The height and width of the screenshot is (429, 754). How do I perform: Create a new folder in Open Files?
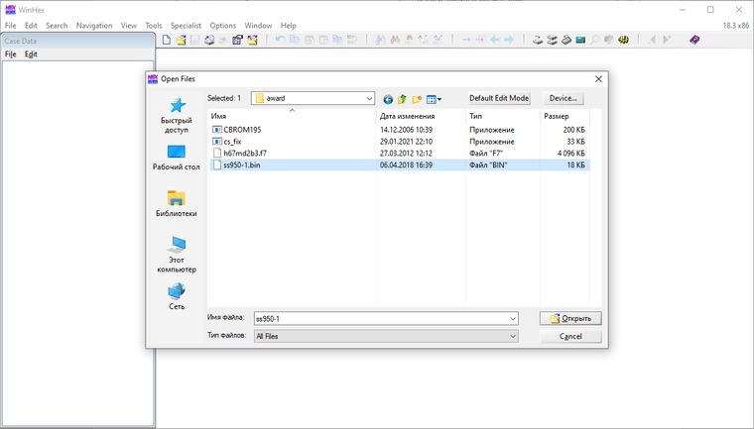point(417,99)
